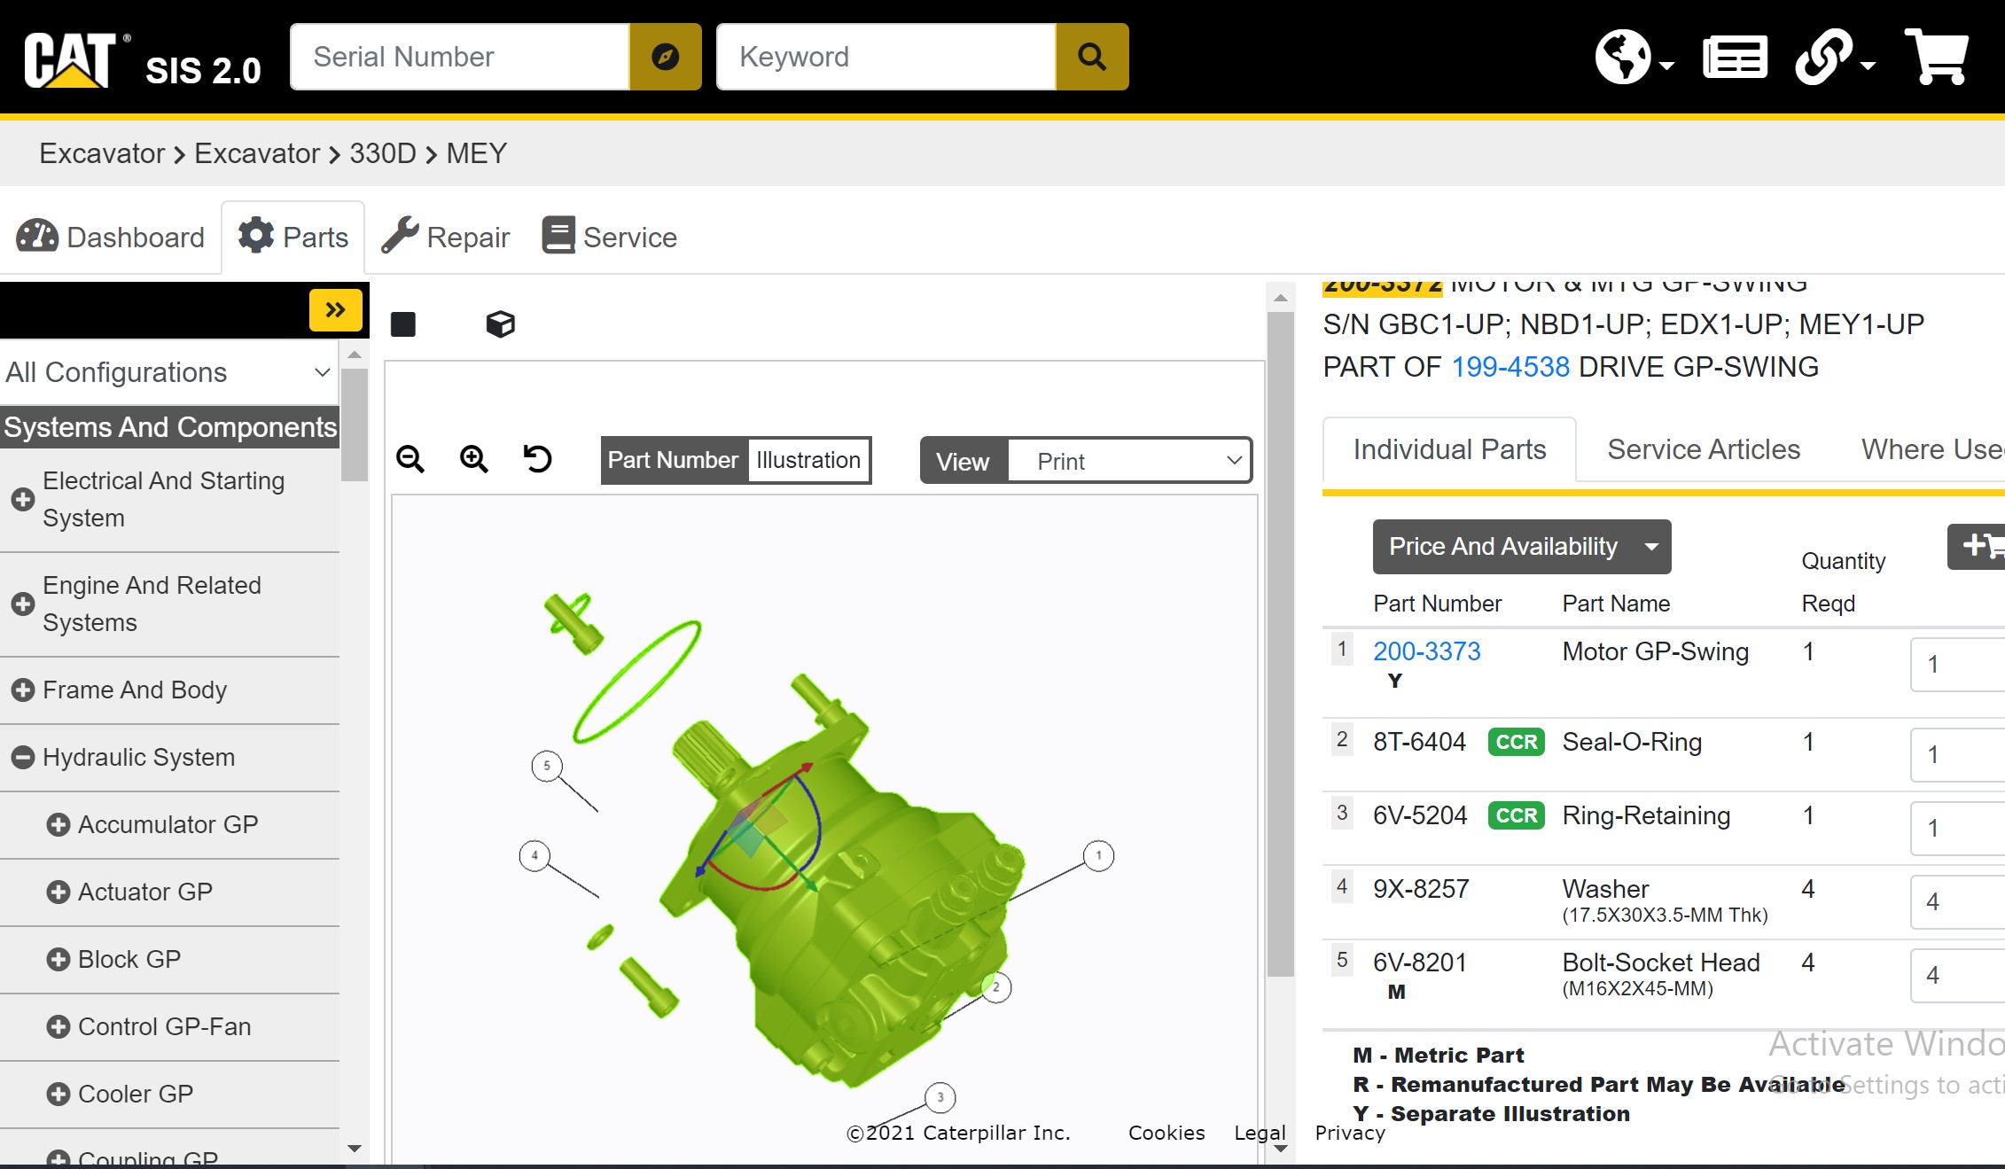Select the black square 2D view toggle
Viewport: 2005px width, 1169px height.
pyautogui.click(x=403, y=324)
